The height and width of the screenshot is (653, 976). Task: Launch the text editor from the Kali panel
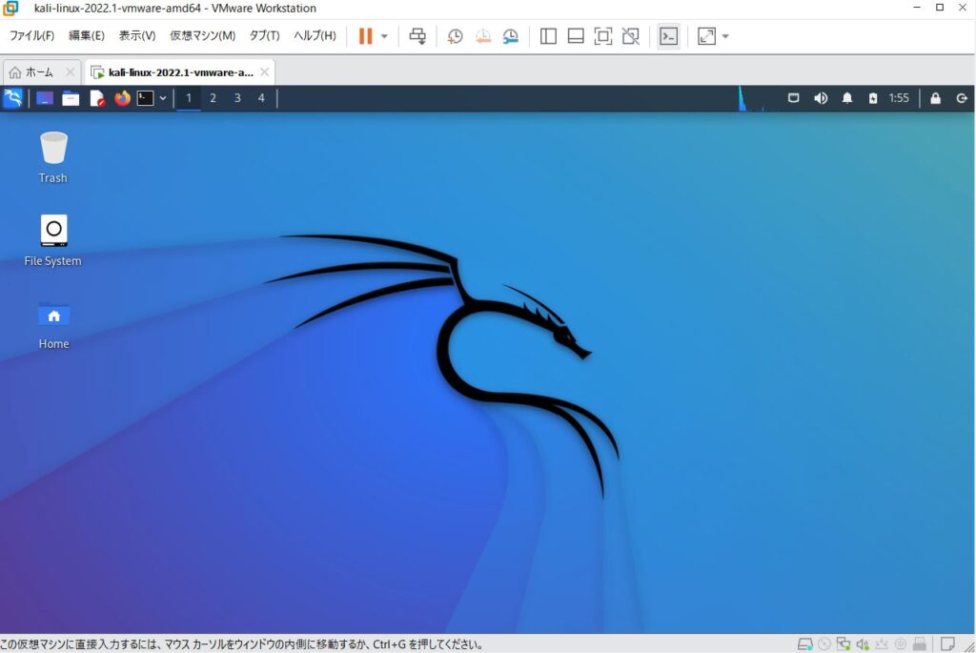(x=97, y=98)
